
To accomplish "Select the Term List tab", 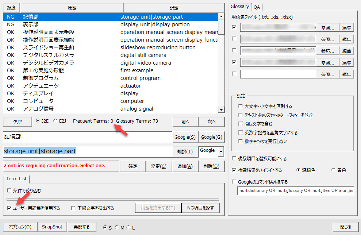I will pyautogui.click(x=16, y=179).
